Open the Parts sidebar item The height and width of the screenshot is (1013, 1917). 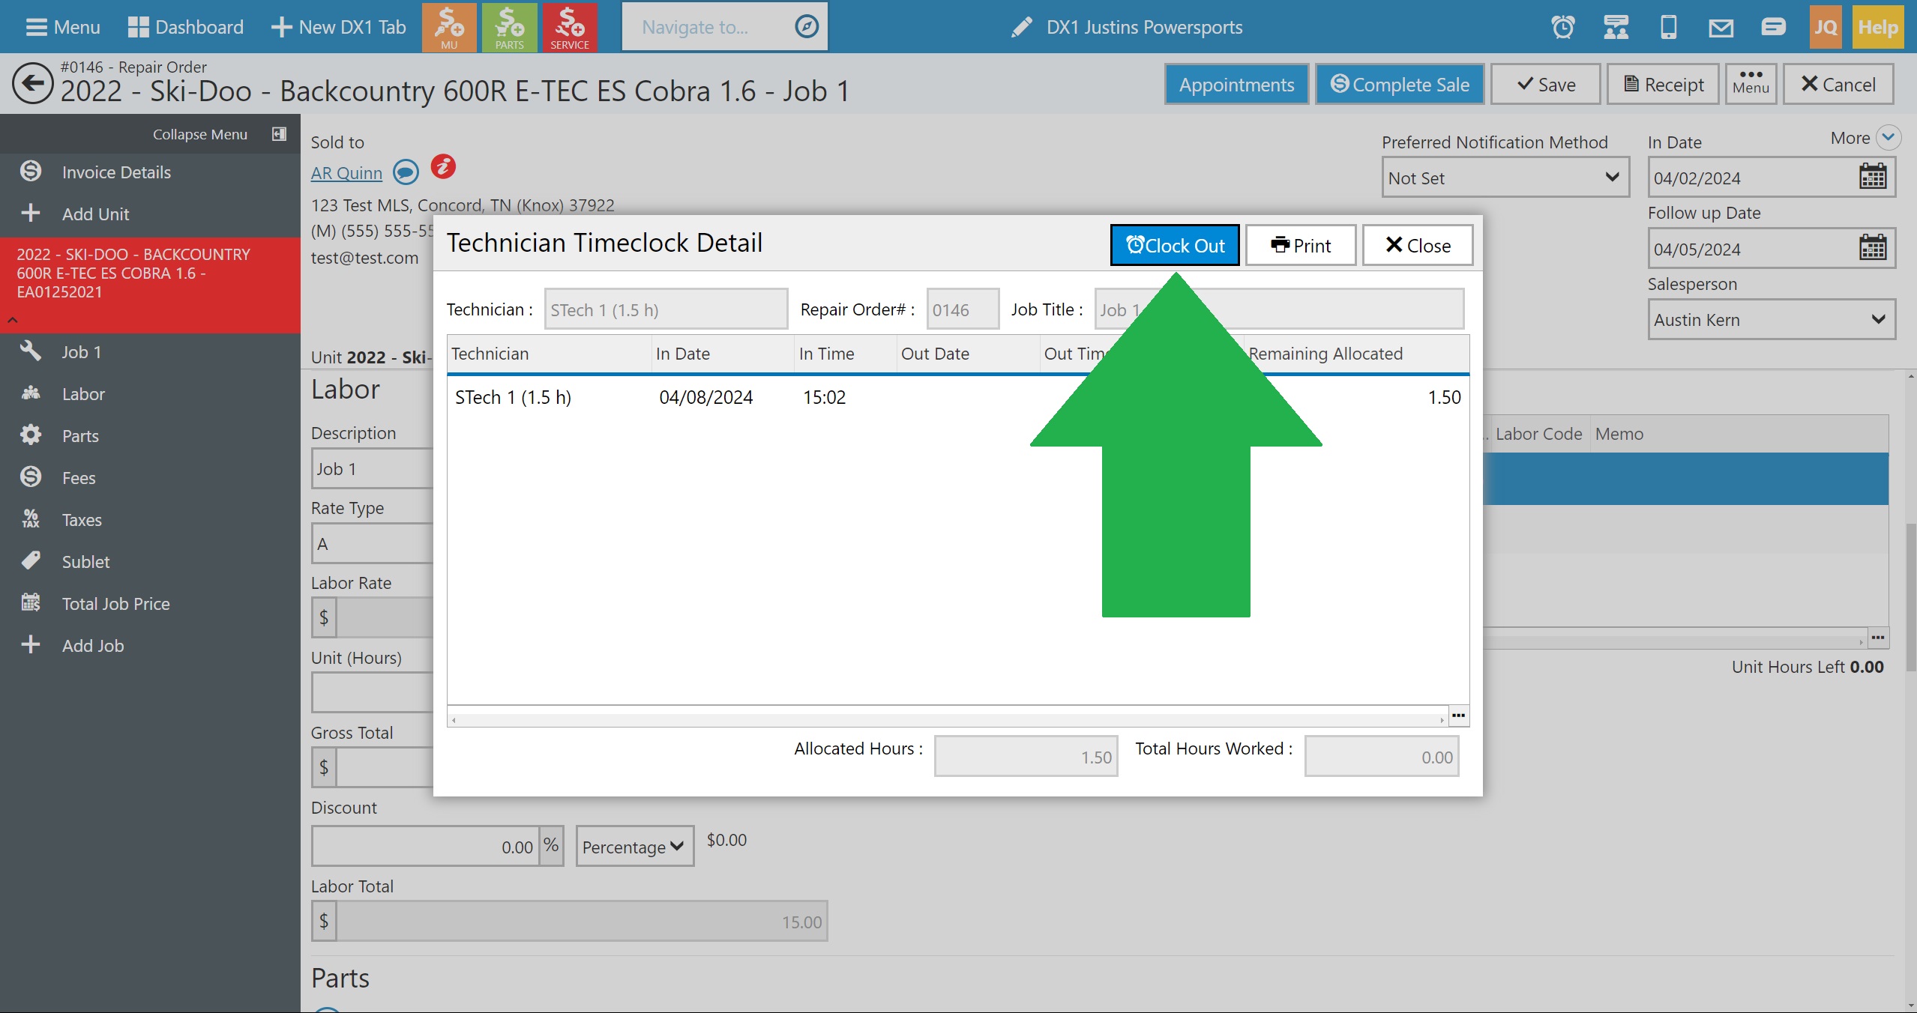(x=80, y=436)
